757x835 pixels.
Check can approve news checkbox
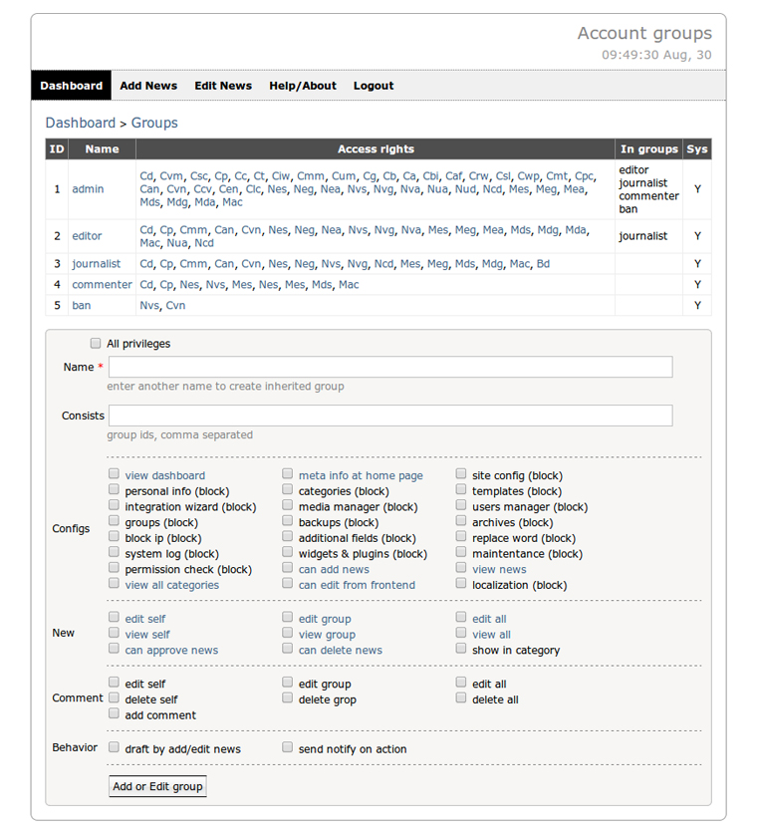point(115,650)
